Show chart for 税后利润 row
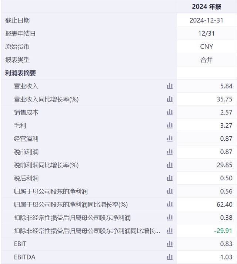237x264 pixels. tap(170, 178)
